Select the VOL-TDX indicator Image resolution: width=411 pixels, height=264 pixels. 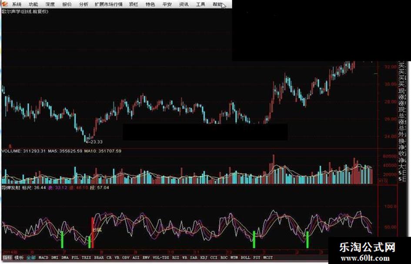click(161, 257)
